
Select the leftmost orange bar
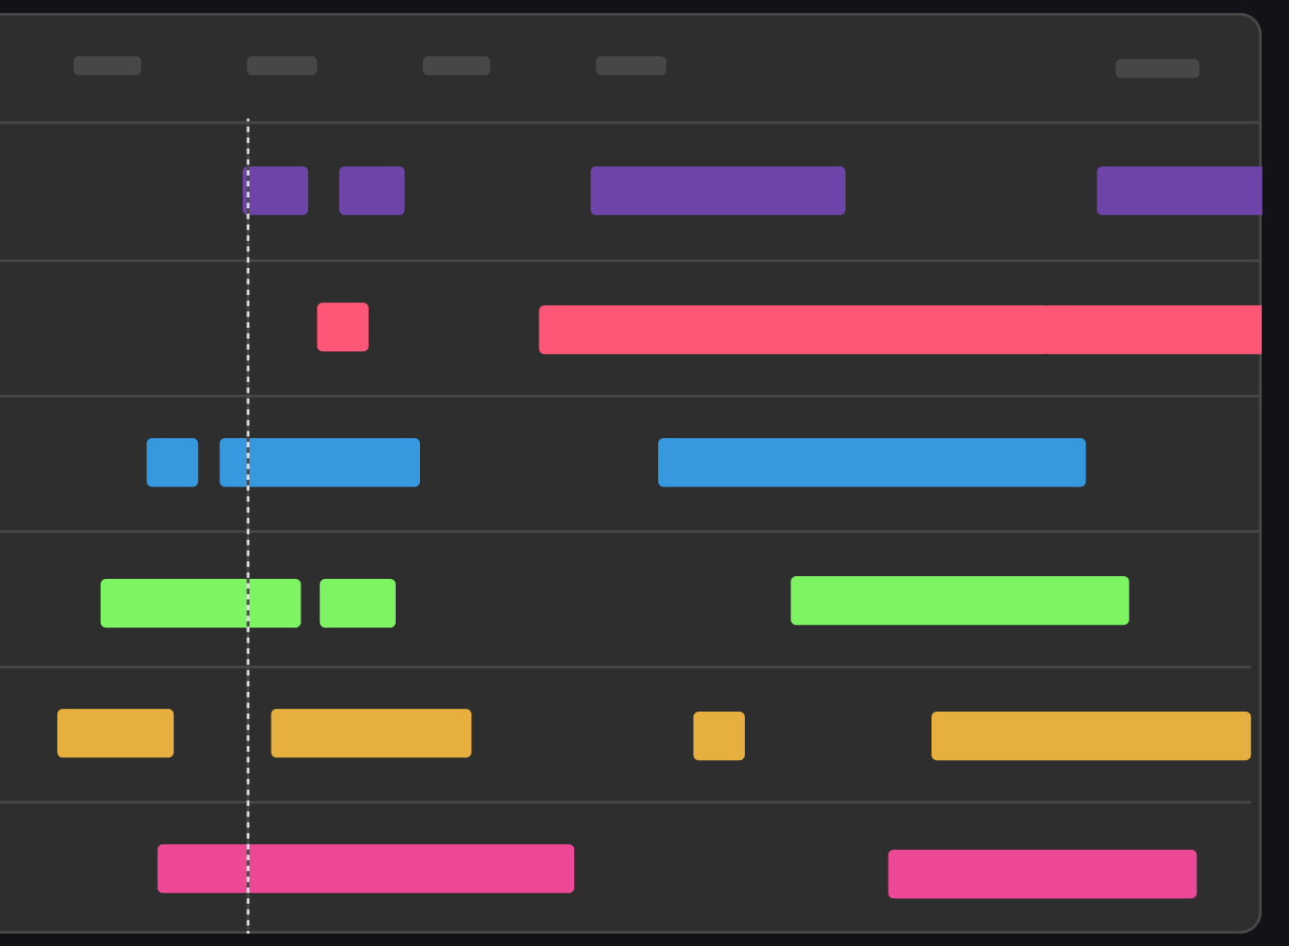click(115, 733)
